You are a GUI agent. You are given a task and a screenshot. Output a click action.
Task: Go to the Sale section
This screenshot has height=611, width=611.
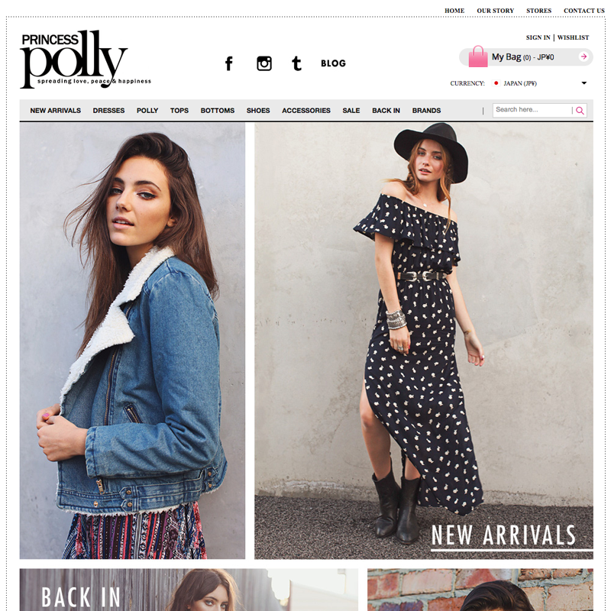351,111
